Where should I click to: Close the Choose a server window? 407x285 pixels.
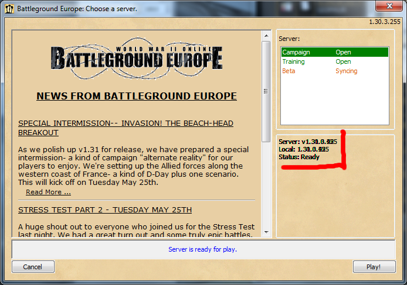[x=389, y=6]
